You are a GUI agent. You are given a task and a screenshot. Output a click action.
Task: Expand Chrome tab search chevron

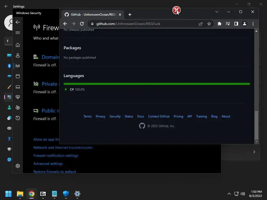coord(217,12)
